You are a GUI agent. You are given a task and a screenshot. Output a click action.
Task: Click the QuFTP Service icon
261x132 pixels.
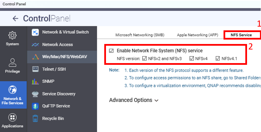point(35,106)
